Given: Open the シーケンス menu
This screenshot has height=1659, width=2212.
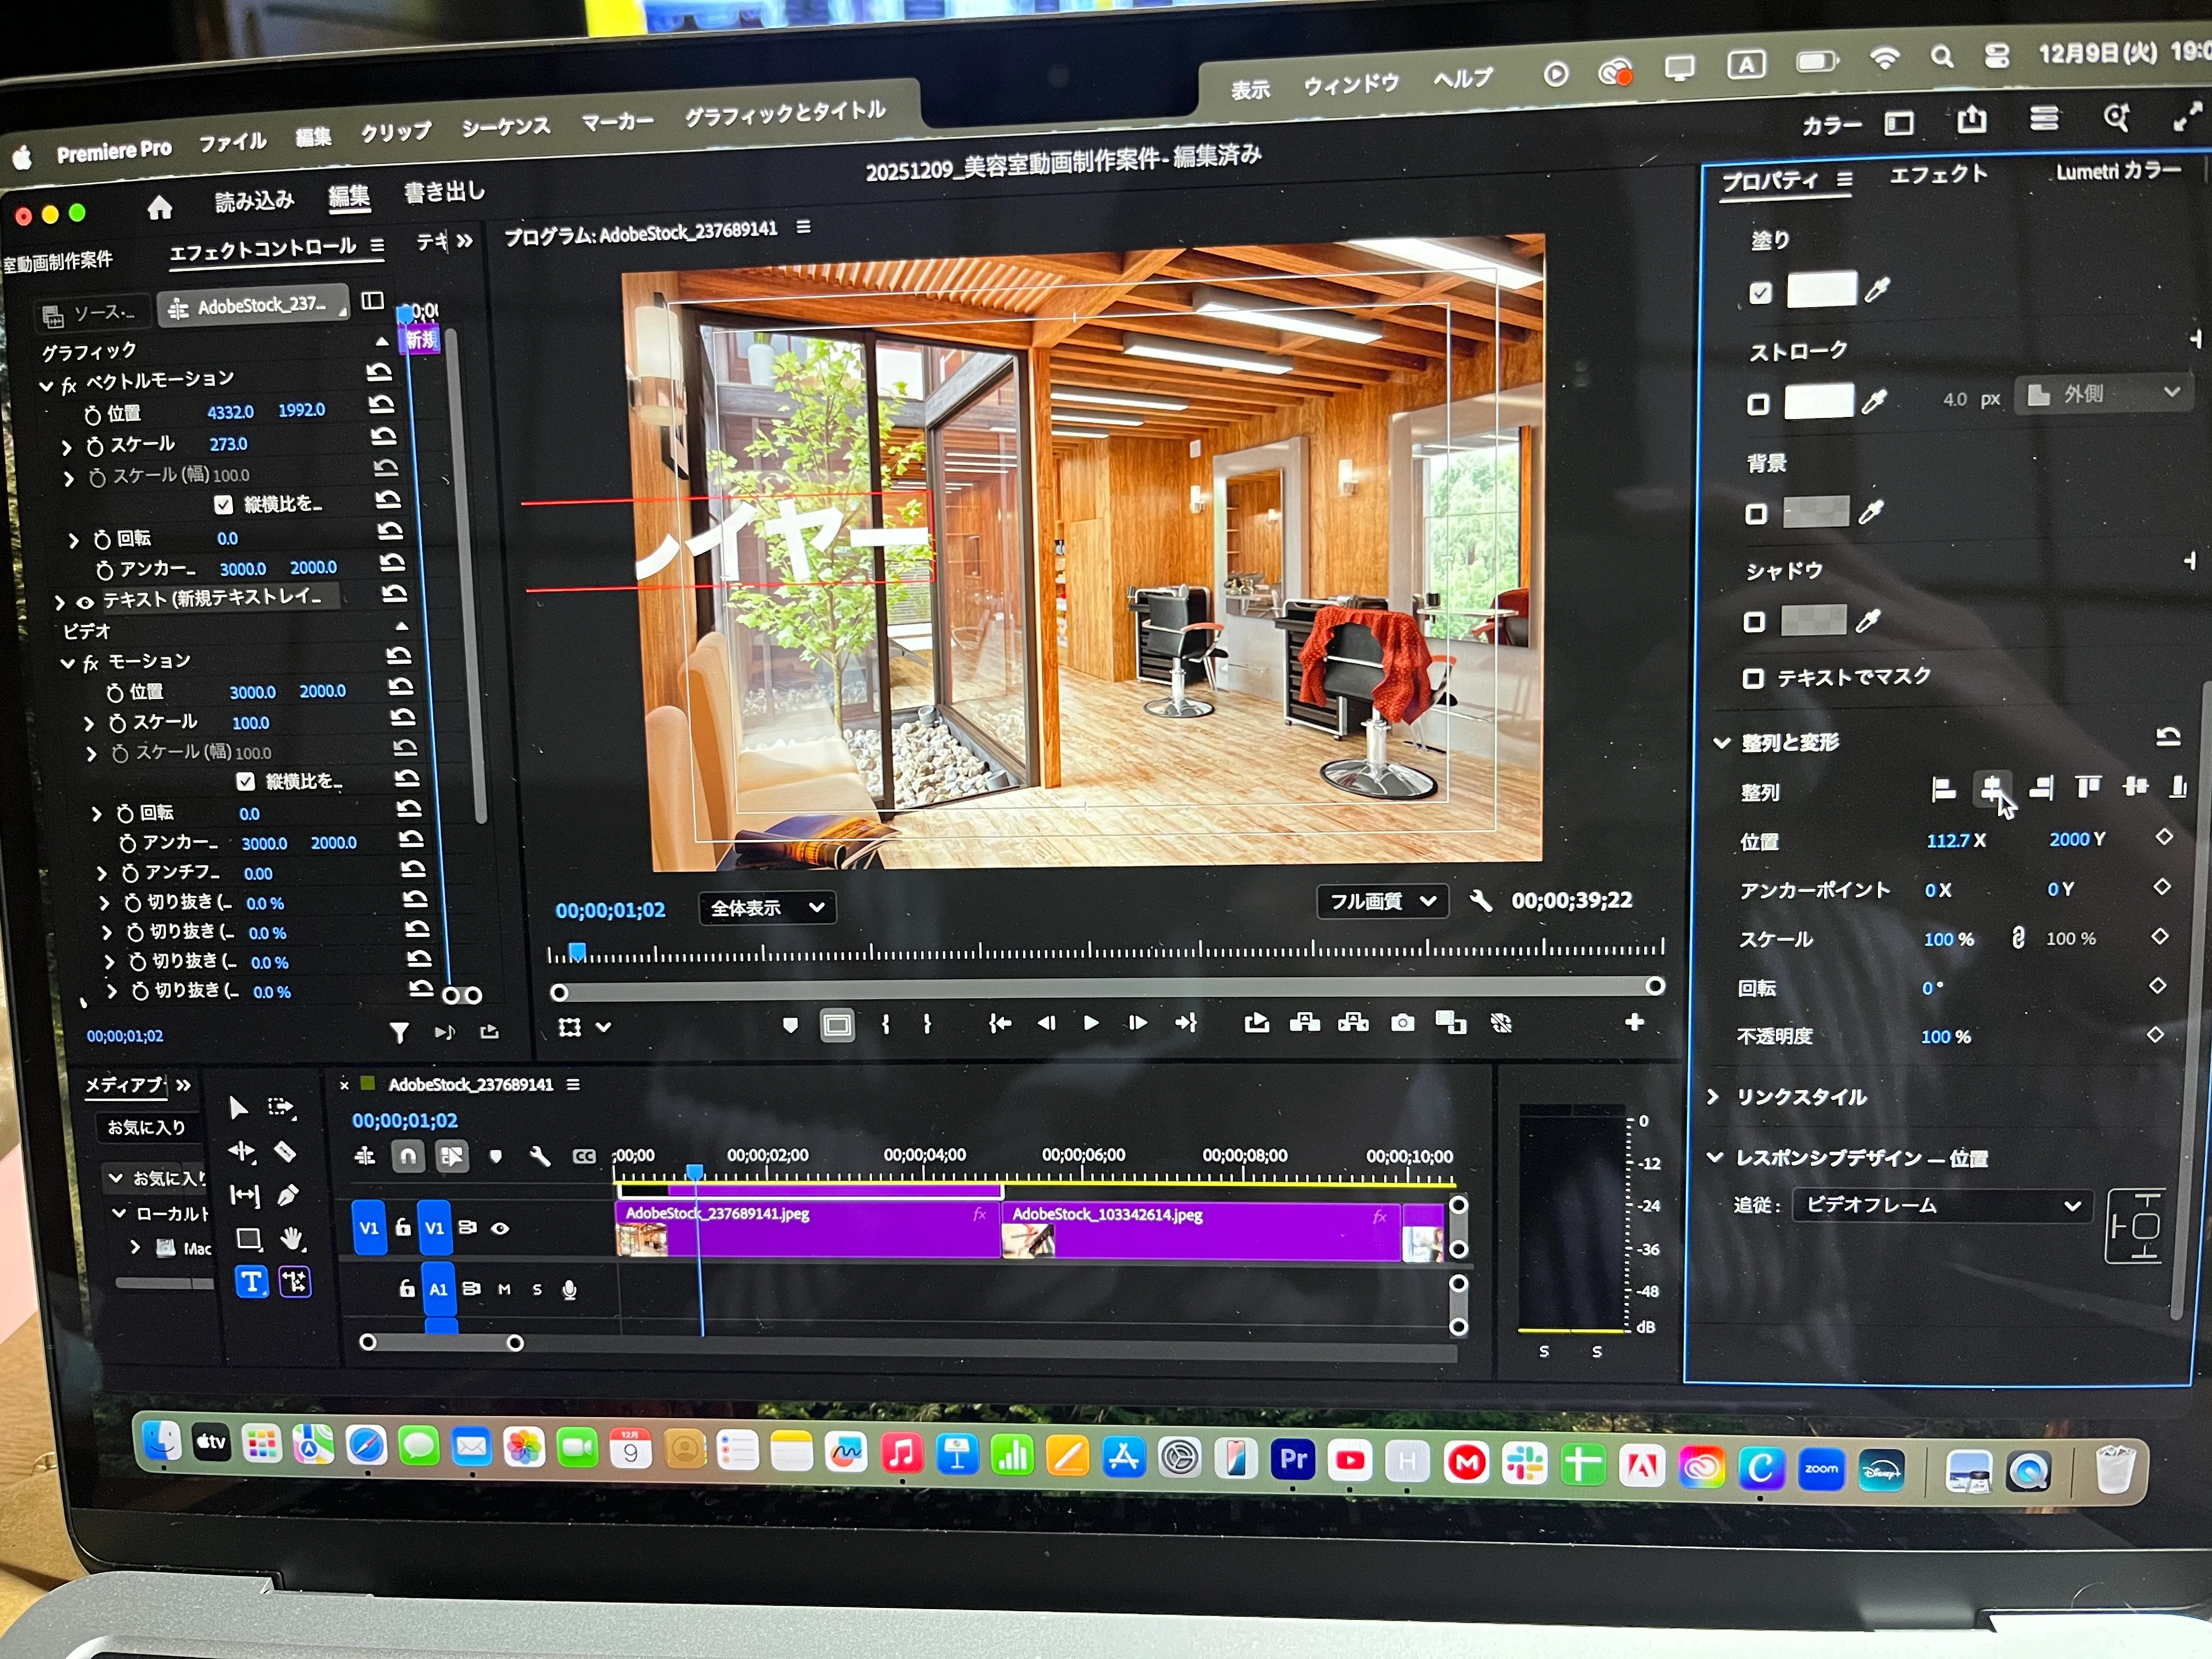Looking at the screenshot, I should (506, 127).
